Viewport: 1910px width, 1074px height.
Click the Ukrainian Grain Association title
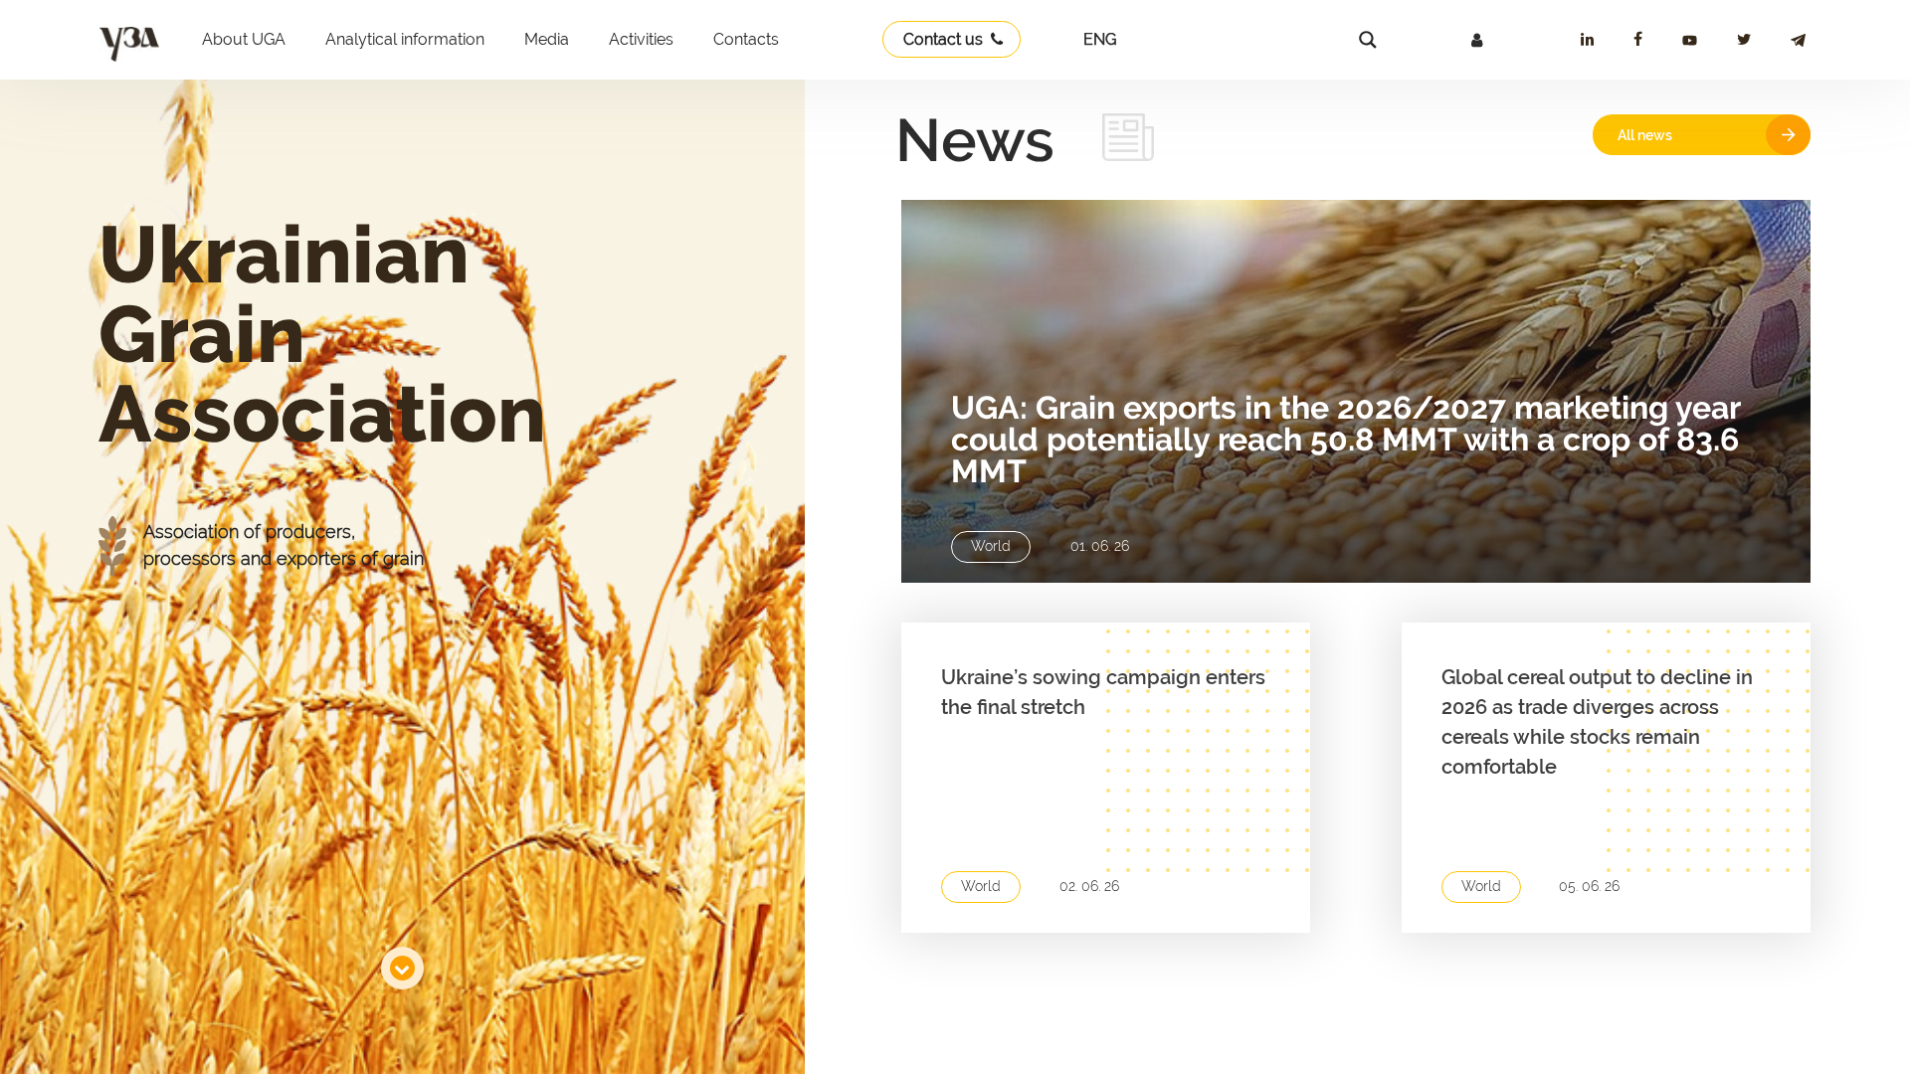coord(321,334)
